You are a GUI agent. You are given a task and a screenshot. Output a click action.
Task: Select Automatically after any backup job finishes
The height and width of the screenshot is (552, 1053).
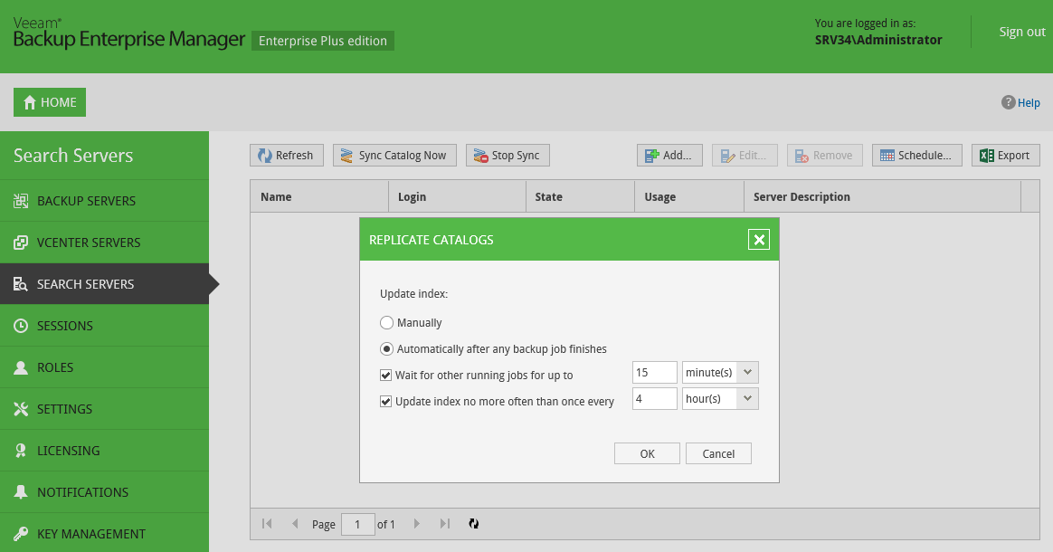tap(387, 349)
